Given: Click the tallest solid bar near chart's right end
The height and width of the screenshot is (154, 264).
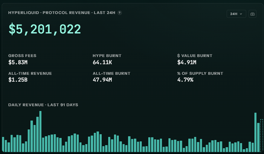Looking at the screenshot, I should [x=255, y=132].
